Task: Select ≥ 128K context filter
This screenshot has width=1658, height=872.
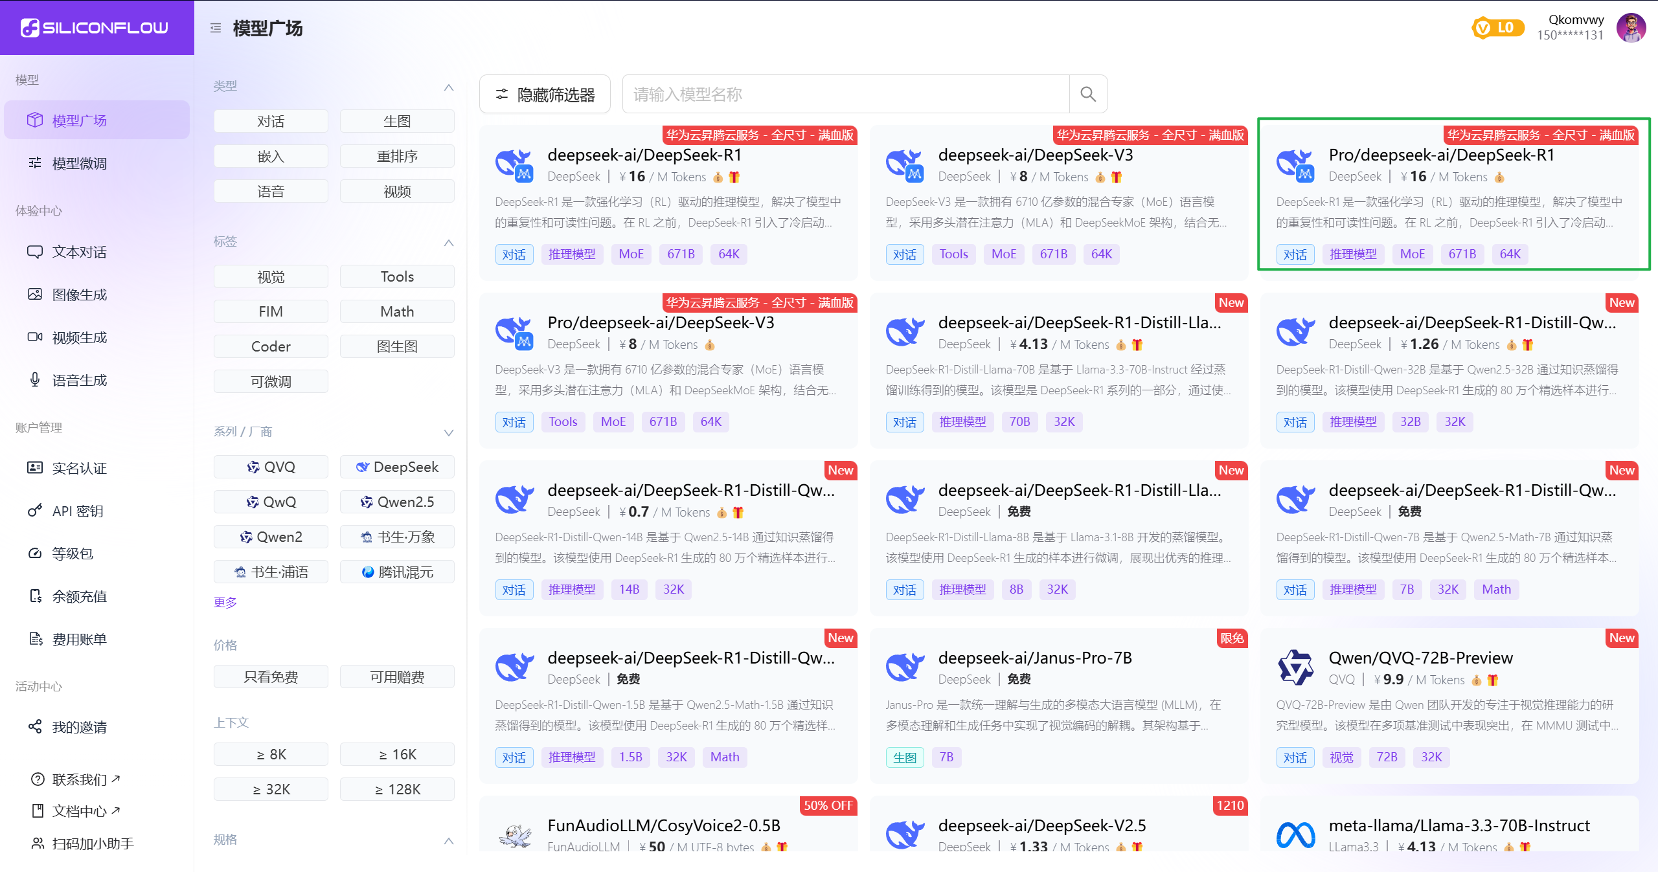Action: 397,790
